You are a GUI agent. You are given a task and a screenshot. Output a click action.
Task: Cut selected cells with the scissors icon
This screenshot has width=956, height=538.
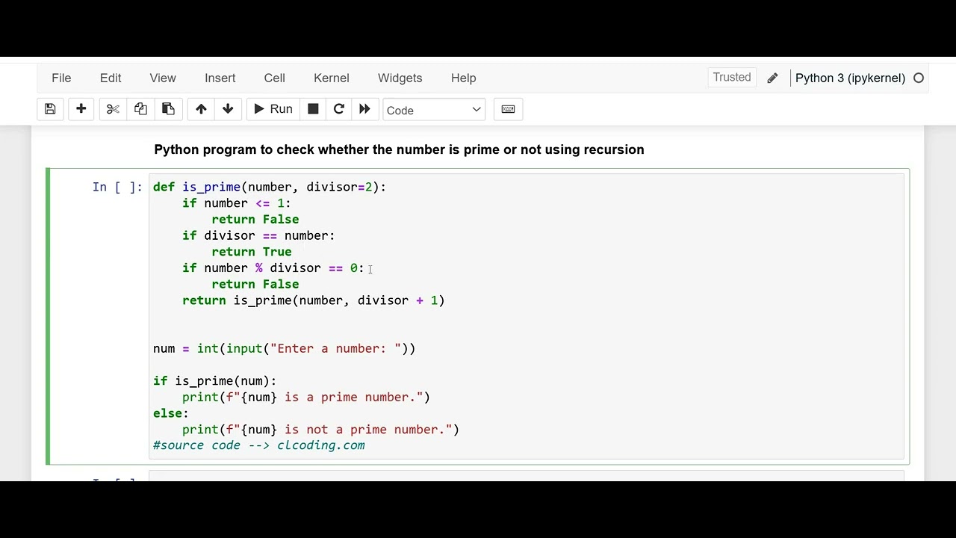(113, 109)
